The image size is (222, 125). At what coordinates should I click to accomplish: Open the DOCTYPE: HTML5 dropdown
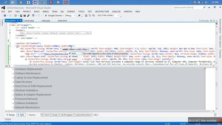click(x=118, y=16)
